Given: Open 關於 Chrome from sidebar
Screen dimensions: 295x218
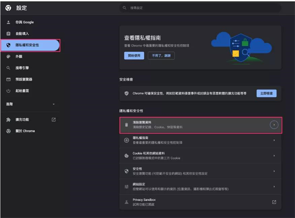Looking at the screenshot, I should tap(30, 131).
